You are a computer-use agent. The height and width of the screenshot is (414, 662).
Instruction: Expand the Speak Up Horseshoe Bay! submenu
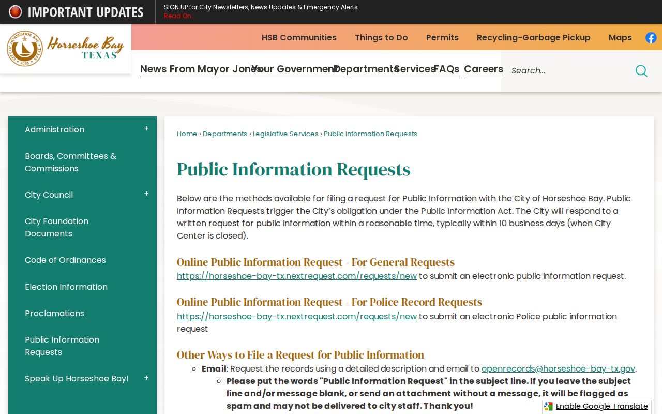(x=146, y=378)
